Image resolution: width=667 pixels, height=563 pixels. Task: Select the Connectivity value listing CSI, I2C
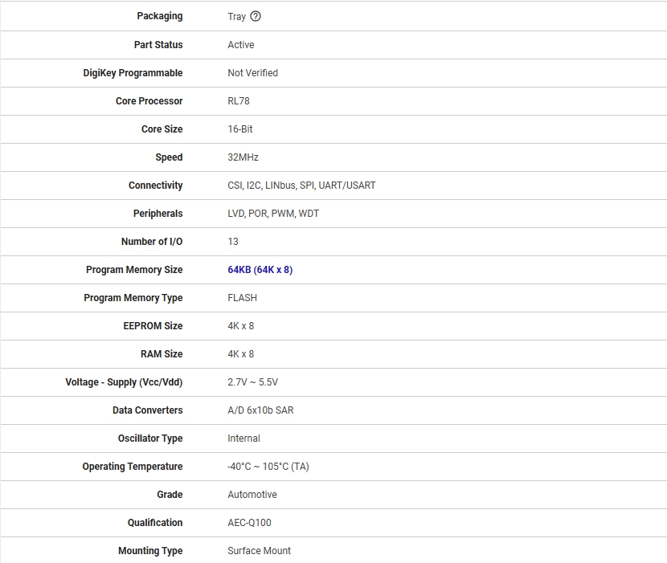tap(301, 186)
